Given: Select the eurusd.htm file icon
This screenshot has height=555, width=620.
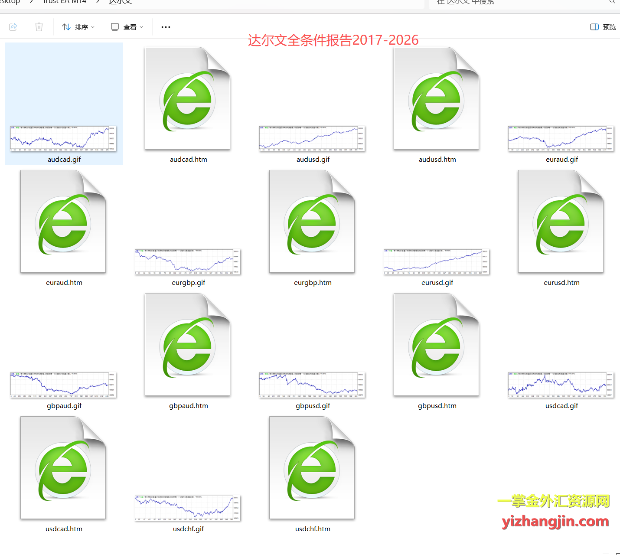Looking at the screenshot, I should [x=561, y=222].
